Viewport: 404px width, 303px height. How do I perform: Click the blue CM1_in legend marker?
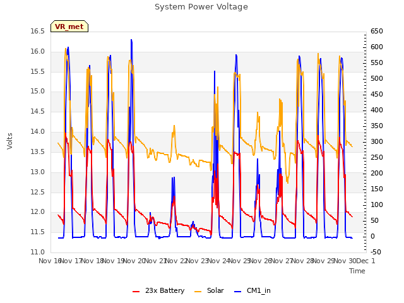[238, 292]
